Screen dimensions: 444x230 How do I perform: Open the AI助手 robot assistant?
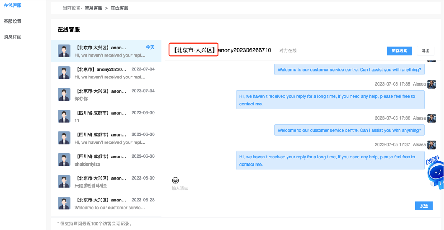435,173
